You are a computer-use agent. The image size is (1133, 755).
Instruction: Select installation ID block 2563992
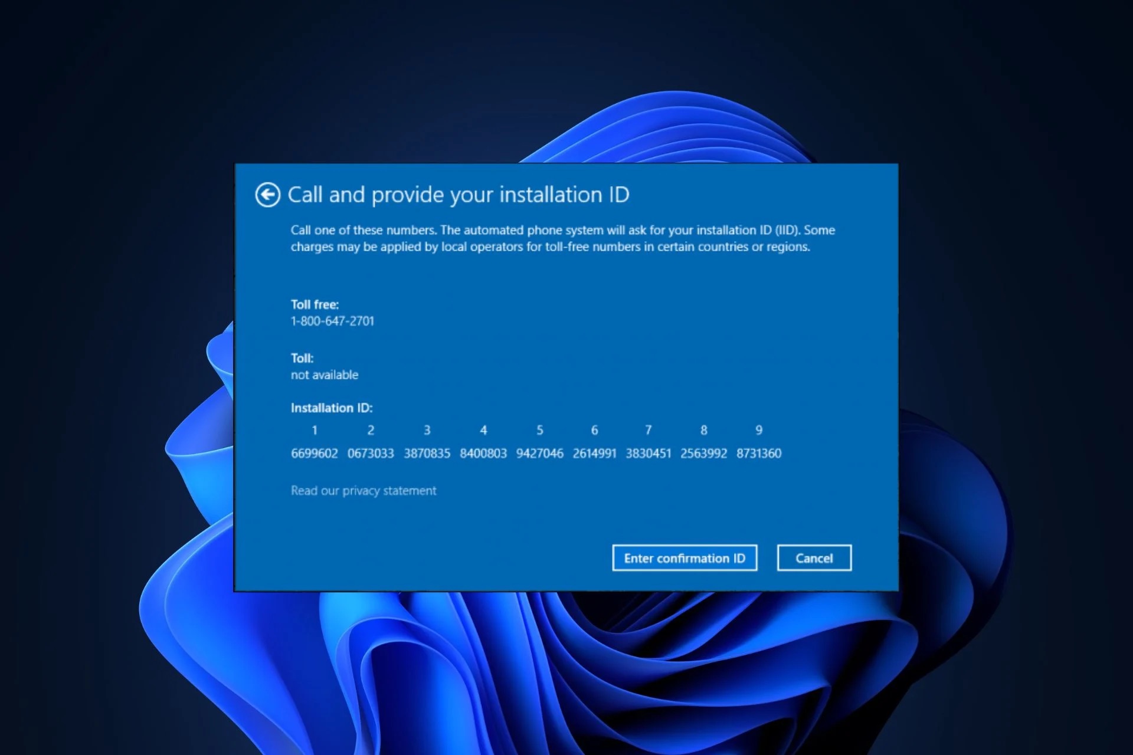point(703,454)
